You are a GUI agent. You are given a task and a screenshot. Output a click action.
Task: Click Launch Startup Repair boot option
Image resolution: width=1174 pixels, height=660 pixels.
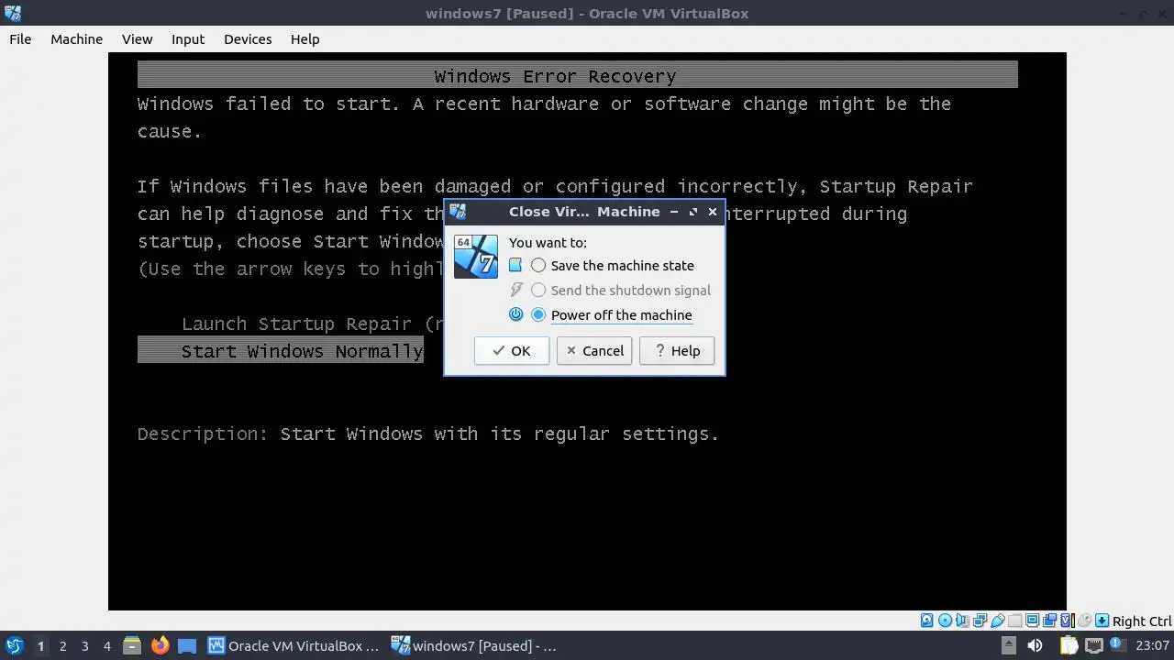(x=313, y=324)
